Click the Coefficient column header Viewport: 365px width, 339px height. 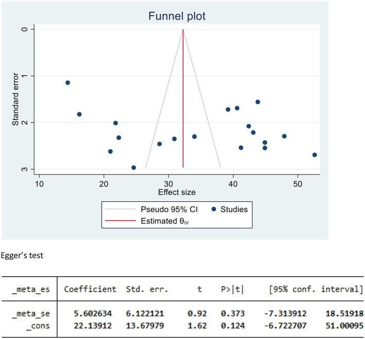click(x=90, y=290)
